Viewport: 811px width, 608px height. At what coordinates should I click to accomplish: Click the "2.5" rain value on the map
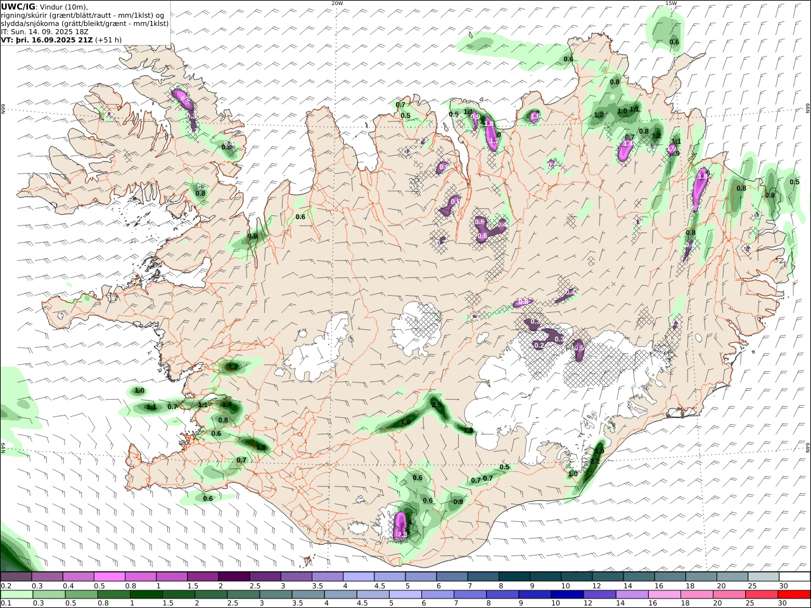(x=437, y=404)
